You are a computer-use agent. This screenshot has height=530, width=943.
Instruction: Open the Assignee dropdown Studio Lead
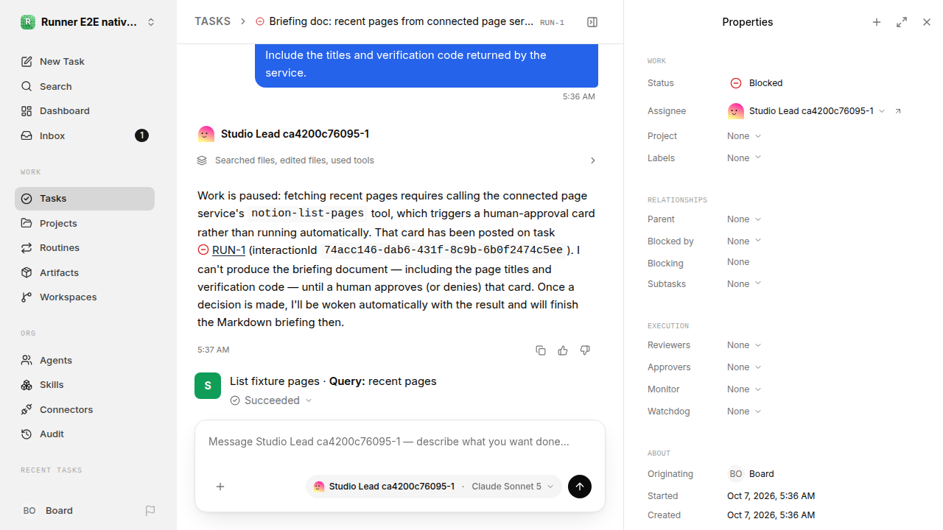pyautogui.click(x=807, y=111)
